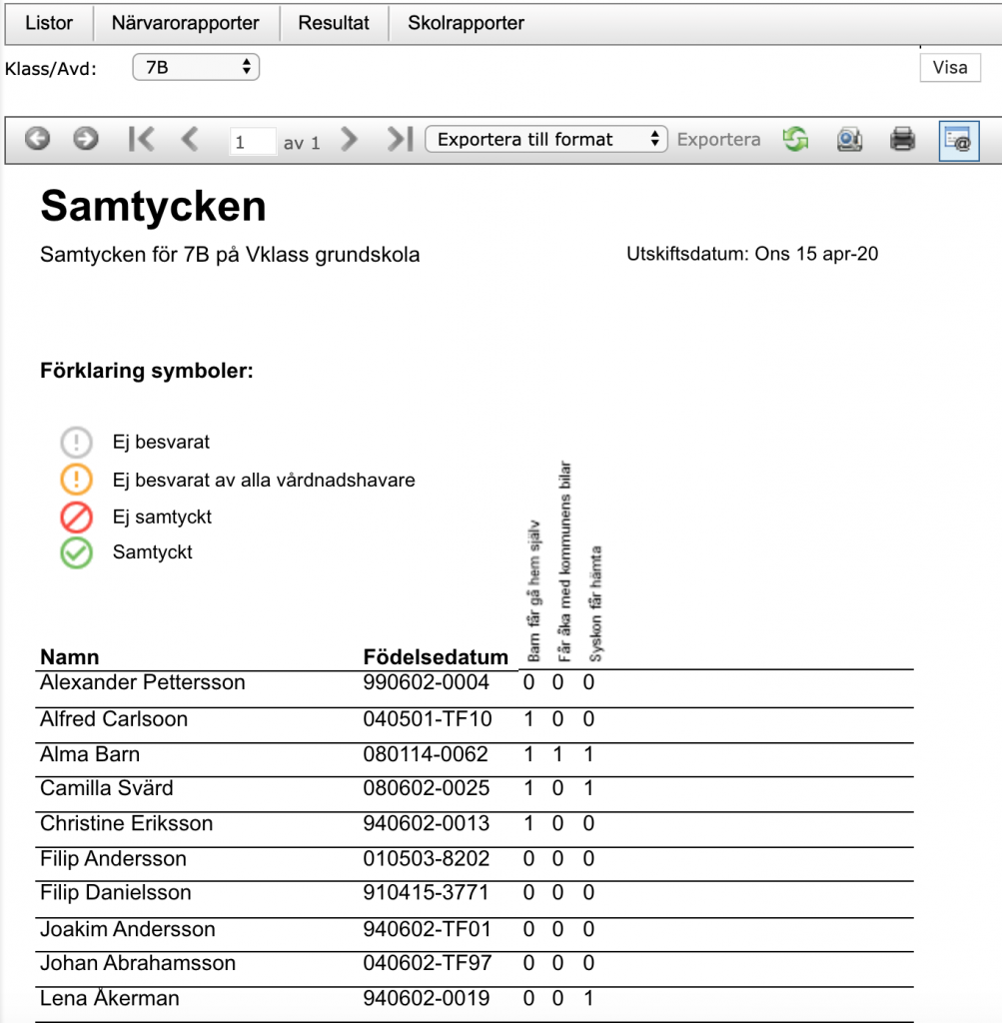Click the av 1 page count text
This screenshot has width=1002, height=1023.
click(x=302, y=143)
